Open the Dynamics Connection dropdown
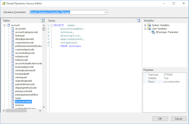This screenshot has width=189, height=124. pyautogui.click(x=105, y=12)
